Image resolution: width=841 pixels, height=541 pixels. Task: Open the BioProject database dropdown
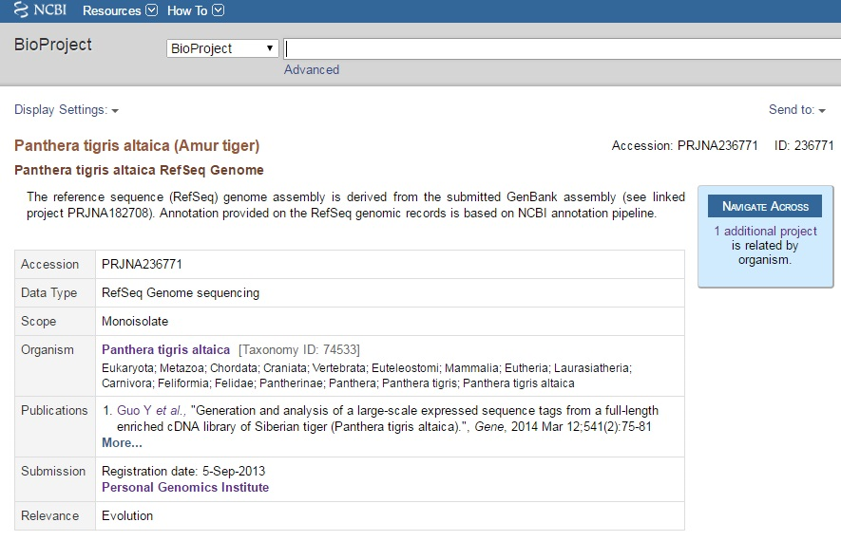click(x=222, y=48)
